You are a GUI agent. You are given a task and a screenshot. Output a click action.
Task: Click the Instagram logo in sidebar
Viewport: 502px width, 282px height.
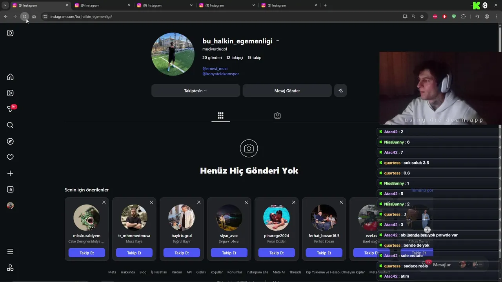pos(10,33)
